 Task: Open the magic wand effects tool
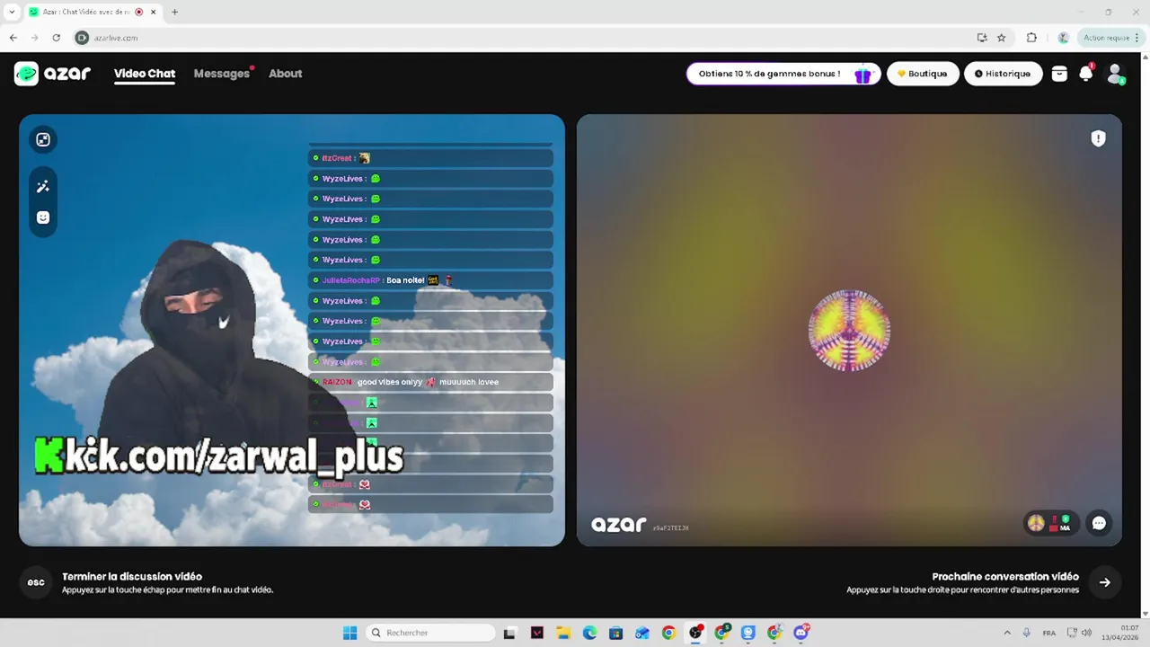43,186
